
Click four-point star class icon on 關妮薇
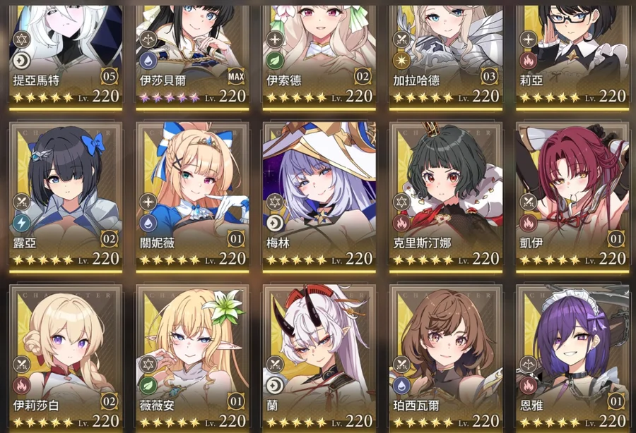coord(148,202)
